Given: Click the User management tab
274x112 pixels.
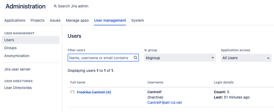Looking at the screenshot, I should point(110,20).
